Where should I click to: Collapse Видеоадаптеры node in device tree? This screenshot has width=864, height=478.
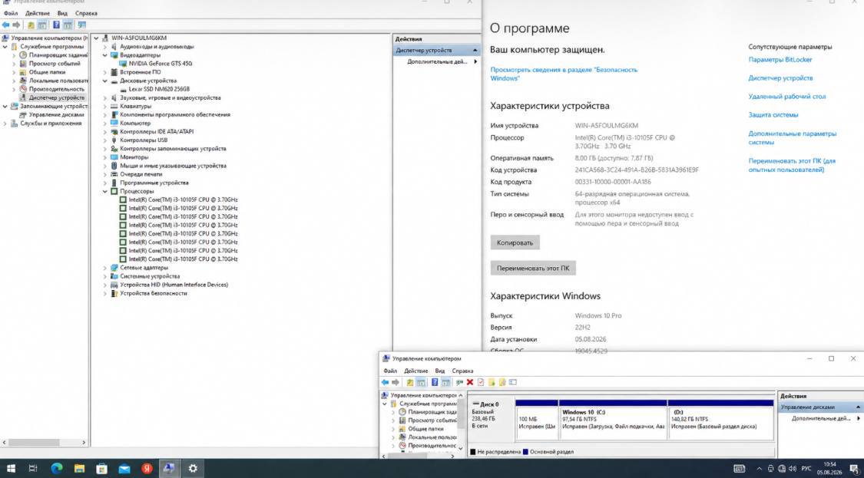point(104,55)
